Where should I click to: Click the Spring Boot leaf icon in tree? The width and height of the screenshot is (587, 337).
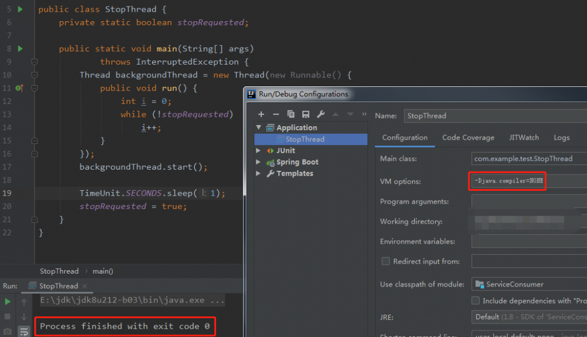click(270, 163)
